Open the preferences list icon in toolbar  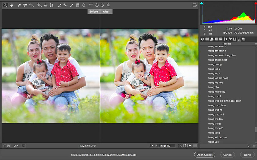click(x=91, y=5)
